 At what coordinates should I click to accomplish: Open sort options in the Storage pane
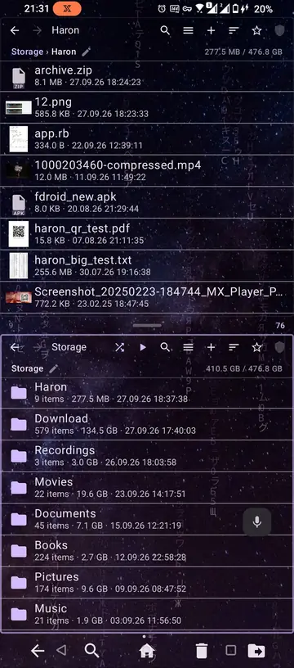click(x=234, y=347)
